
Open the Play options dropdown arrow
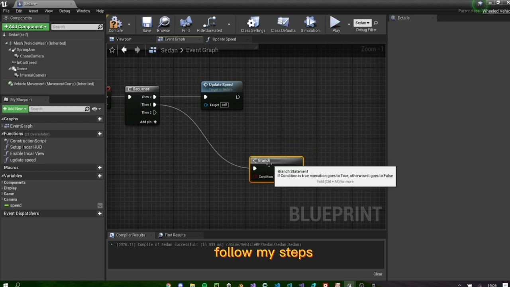coord(349,25)
